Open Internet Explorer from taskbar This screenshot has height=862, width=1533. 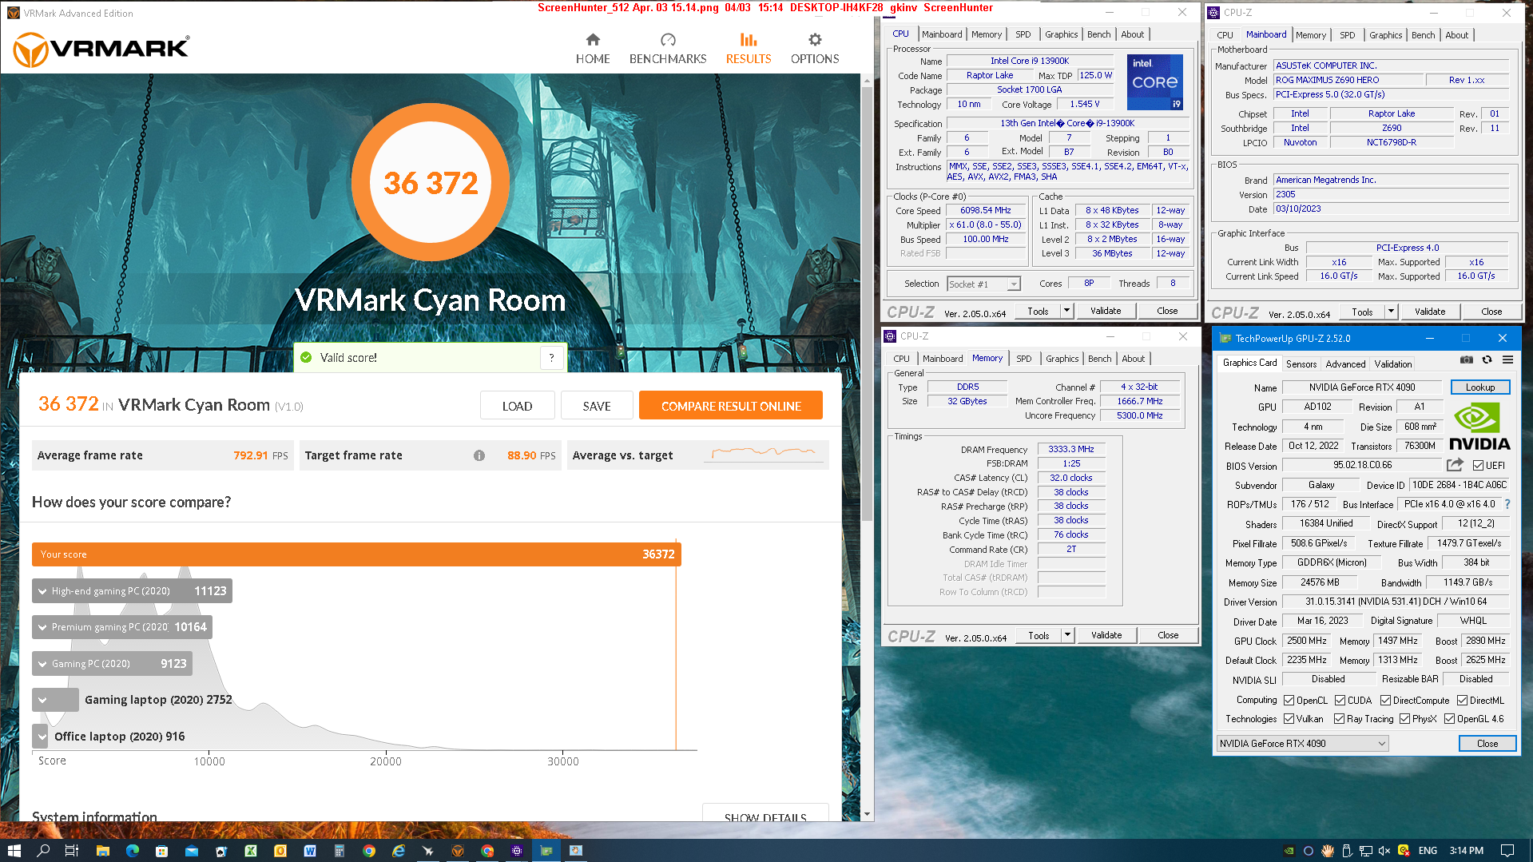[399, 851]
